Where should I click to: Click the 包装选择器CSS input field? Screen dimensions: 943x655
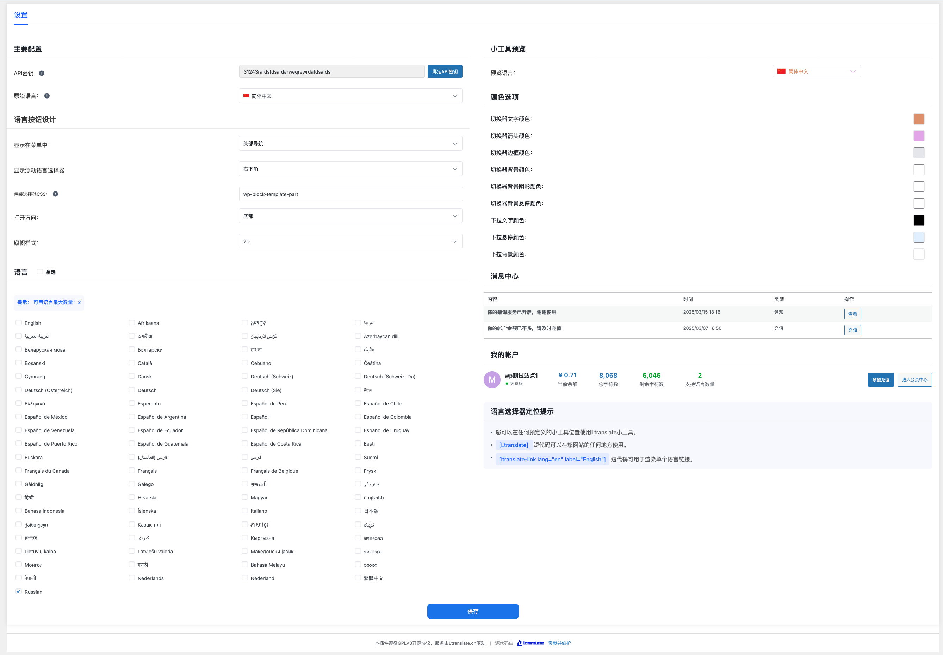coord(350,195)
